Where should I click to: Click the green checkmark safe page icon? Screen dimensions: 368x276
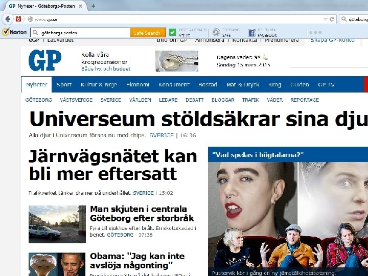[x=173, y=32]
